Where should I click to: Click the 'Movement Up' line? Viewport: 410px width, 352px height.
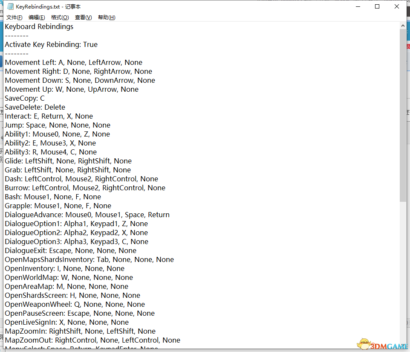[x=71, y=89]
